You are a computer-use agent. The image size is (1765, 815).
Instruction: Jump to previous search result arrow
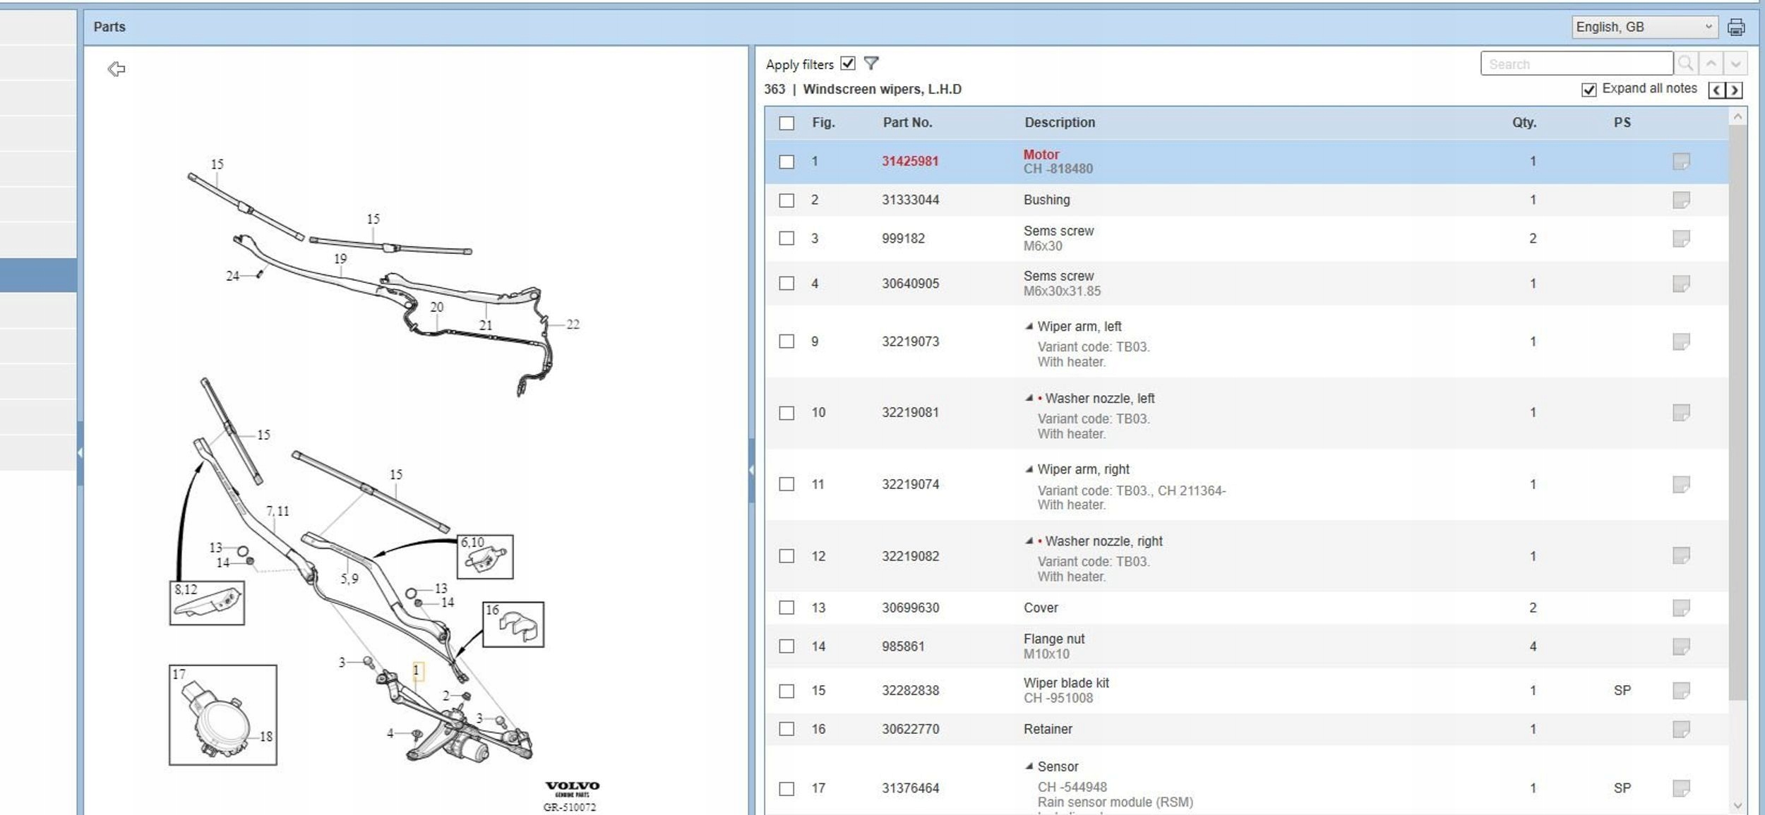[x=1711, y=64]
